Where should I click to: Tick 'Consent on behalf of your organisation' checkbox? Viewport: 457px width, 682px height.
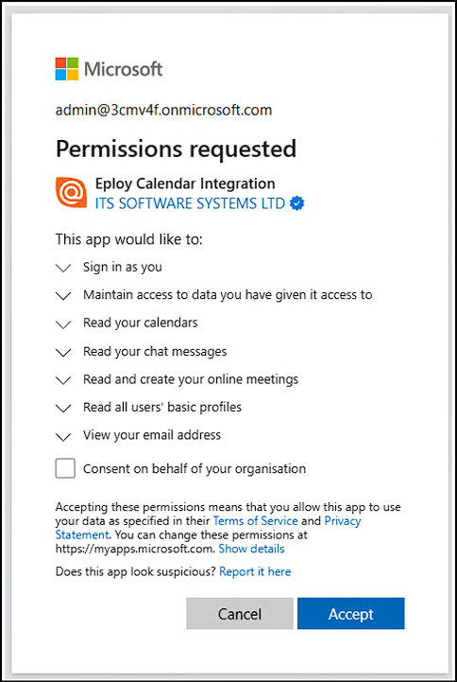(65, 468)
